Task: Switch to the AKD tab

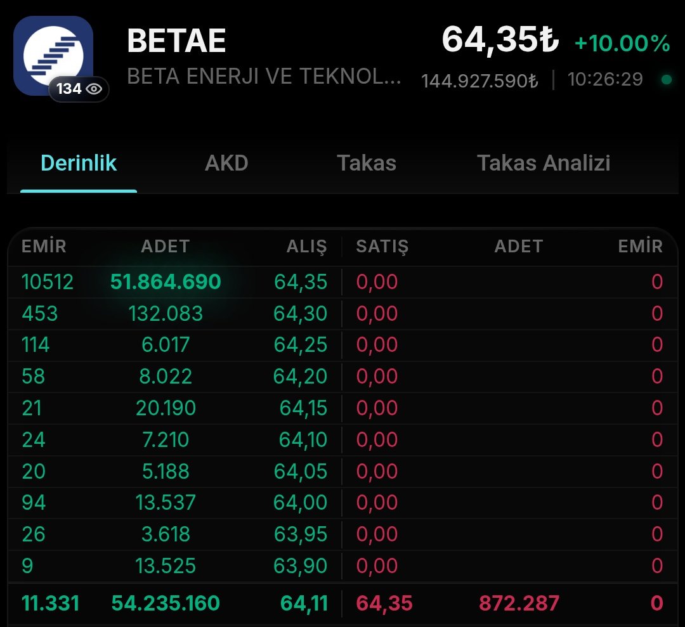Action: coord(226,164)
